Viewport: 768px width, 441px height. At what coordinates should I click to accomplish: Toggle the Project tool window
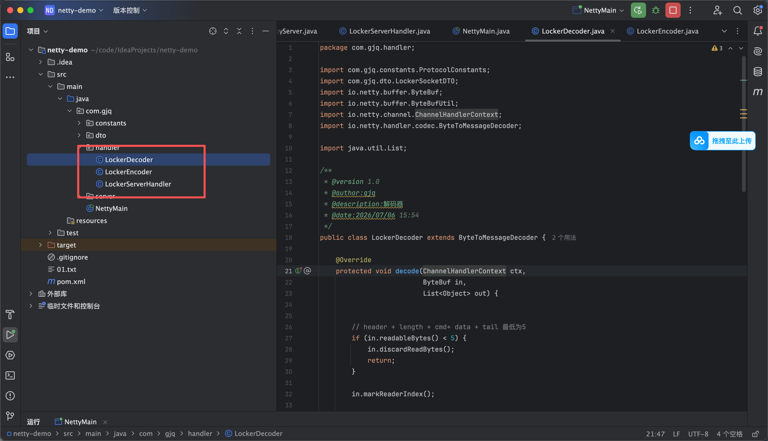click(x=10, y=31)
